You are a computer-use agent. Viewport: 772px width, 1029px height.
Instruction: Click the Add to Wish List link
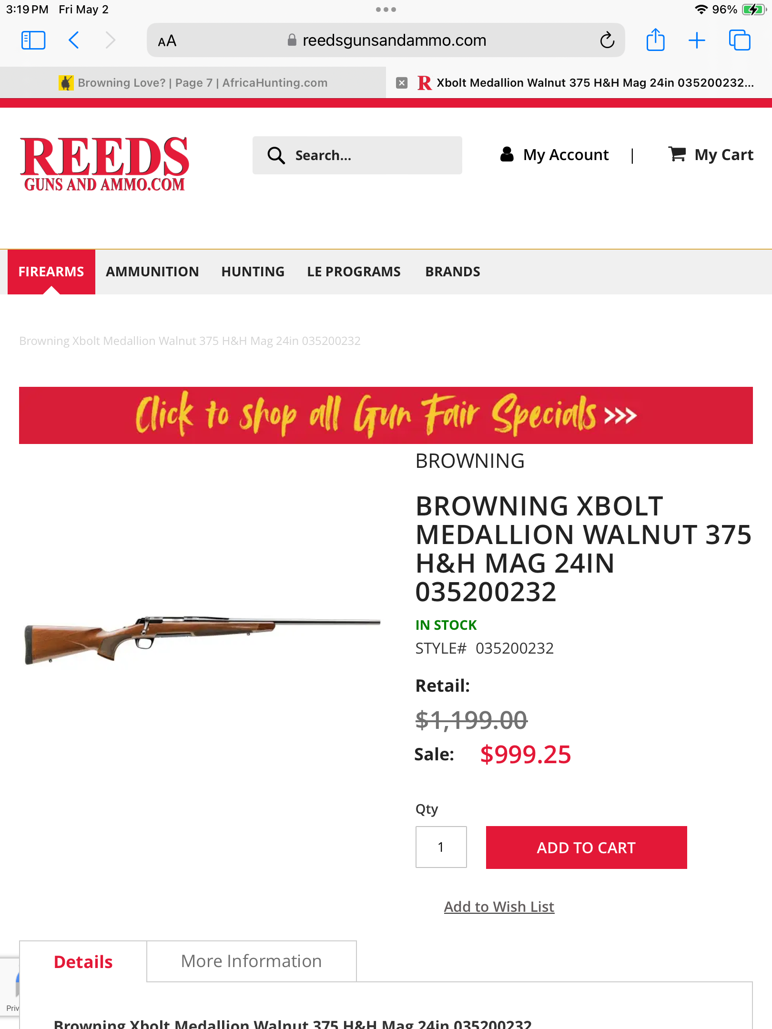pyautogui.click(x=499, y=907)
